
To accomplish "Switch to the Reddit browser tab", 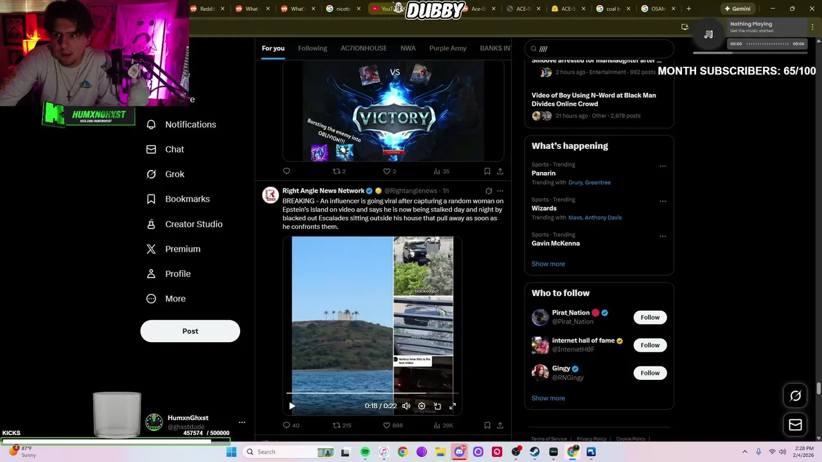I will tap(207, 9).
